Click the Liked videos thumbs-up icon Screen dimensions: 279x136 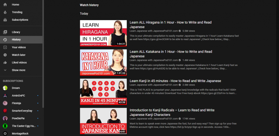pos(5,62)
